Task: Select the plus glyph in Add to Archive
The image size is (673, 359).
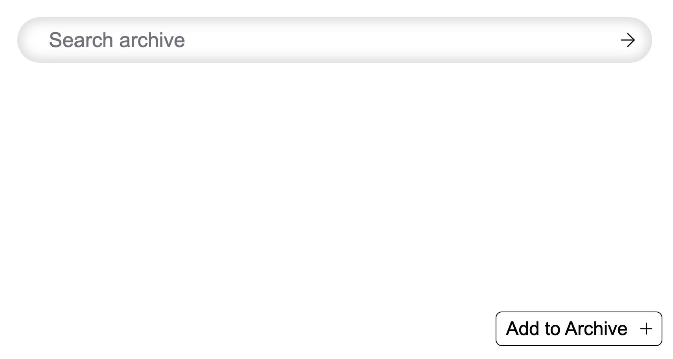Action: click(646, 329)
